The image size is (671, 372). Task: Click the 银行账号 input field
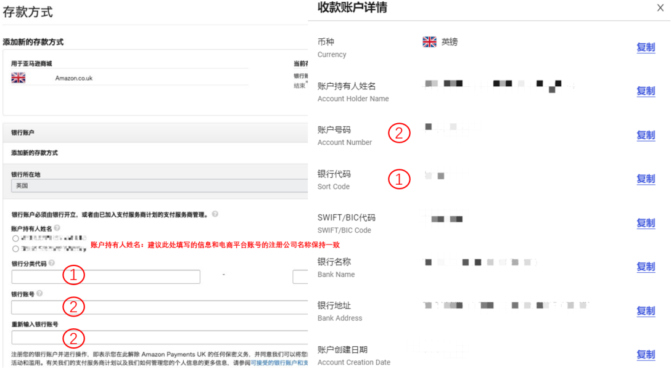pos(160,307)
